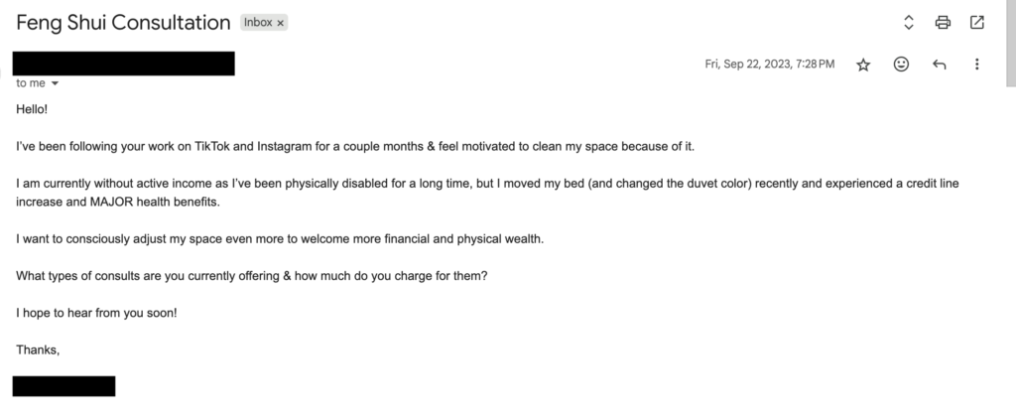Click the redacted signature below "Thanks,"

[63, 386]
